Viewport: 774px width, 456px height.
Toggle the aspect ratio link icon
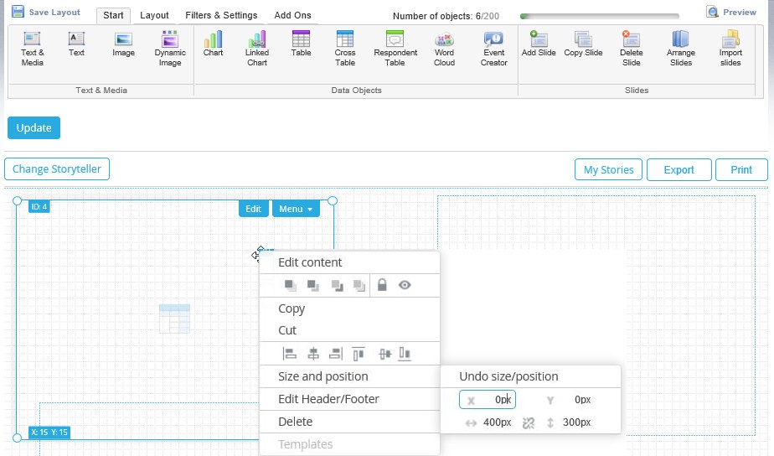click(529, 423)
